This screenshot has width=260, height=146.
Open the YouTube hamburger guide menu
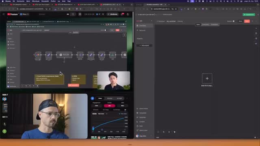(x=4, y=14)
